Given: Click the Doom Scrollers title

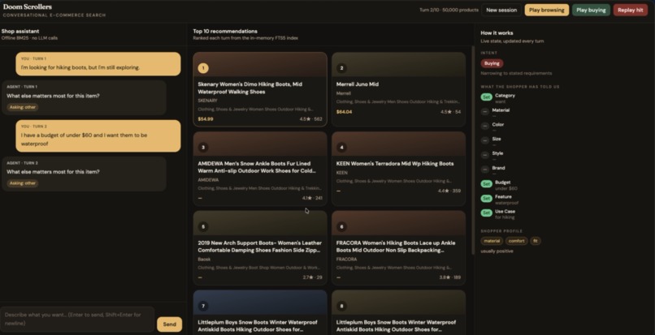Looking at the screenshot, I should click(x=27, y=6).
